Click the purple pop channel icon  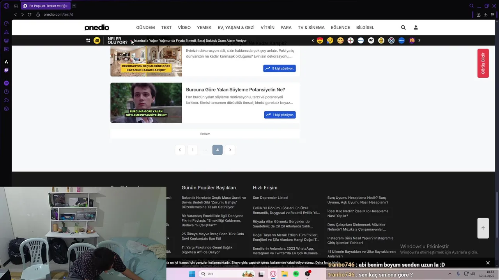click(412, 40)
